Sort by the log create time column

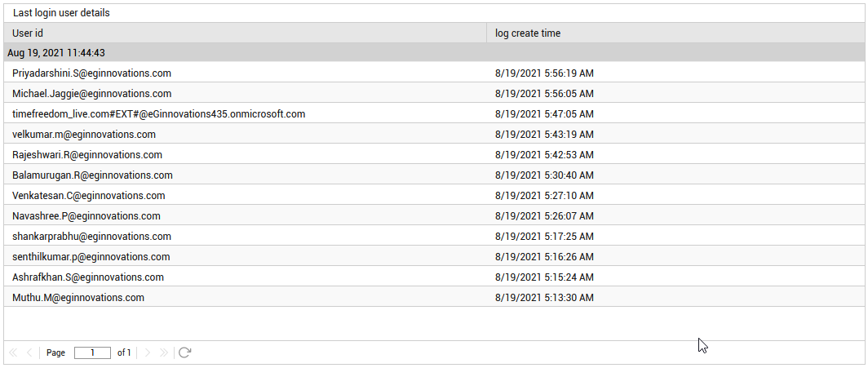[x=675, y=33]
